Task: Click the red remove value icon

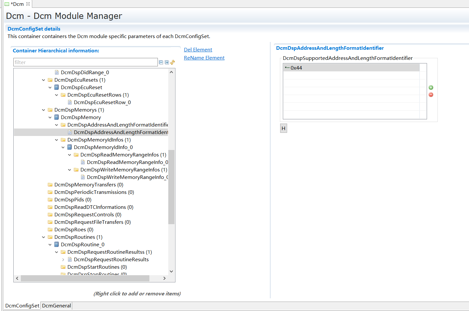Action: tap(431, 95)
